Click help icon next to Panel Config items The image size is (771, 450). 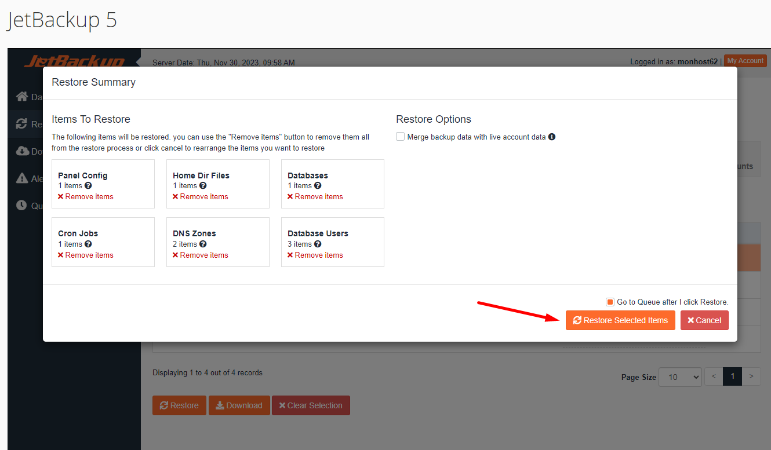[88, 186]
